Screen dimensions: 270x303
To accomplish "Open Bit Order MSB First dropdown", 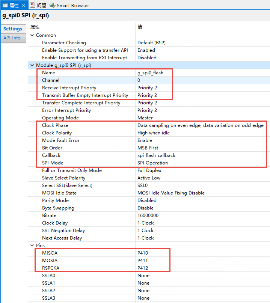I will pyautogui.click(x=148, y=148).
